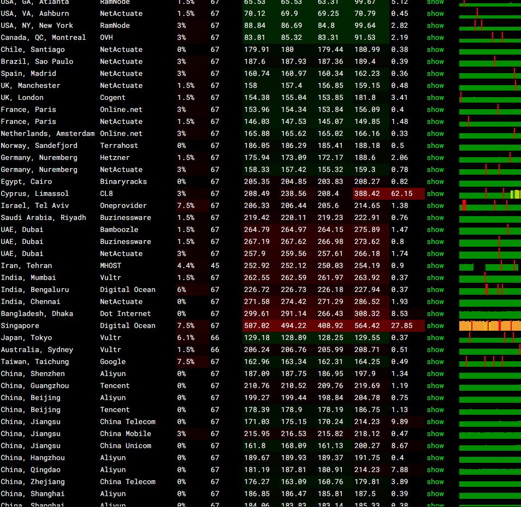Click 'show' for USA, VA, Ashburn
521x507 pixels.
435,13
